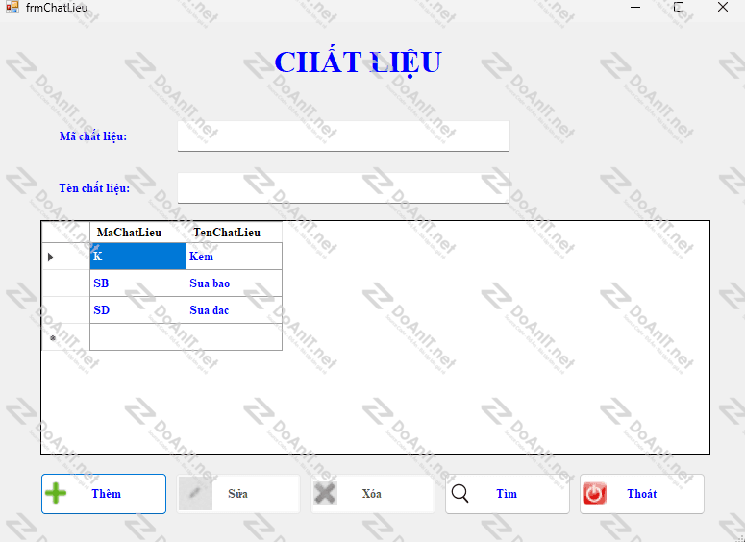This screenshot has height=542, width=745.
Task: Select the row header of the SD row
Action: 65,310
